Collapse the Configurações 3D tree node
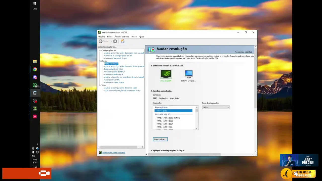This screenshot has height=181, width=322. (100, 51)
